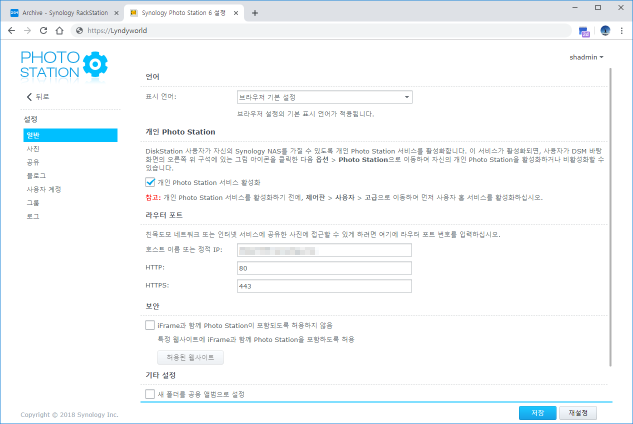Click Copyright © 2018 Synology Inc. text
The width and height of the screenshot is (633, 424).
pyautogui.click(x=69, y=414)
